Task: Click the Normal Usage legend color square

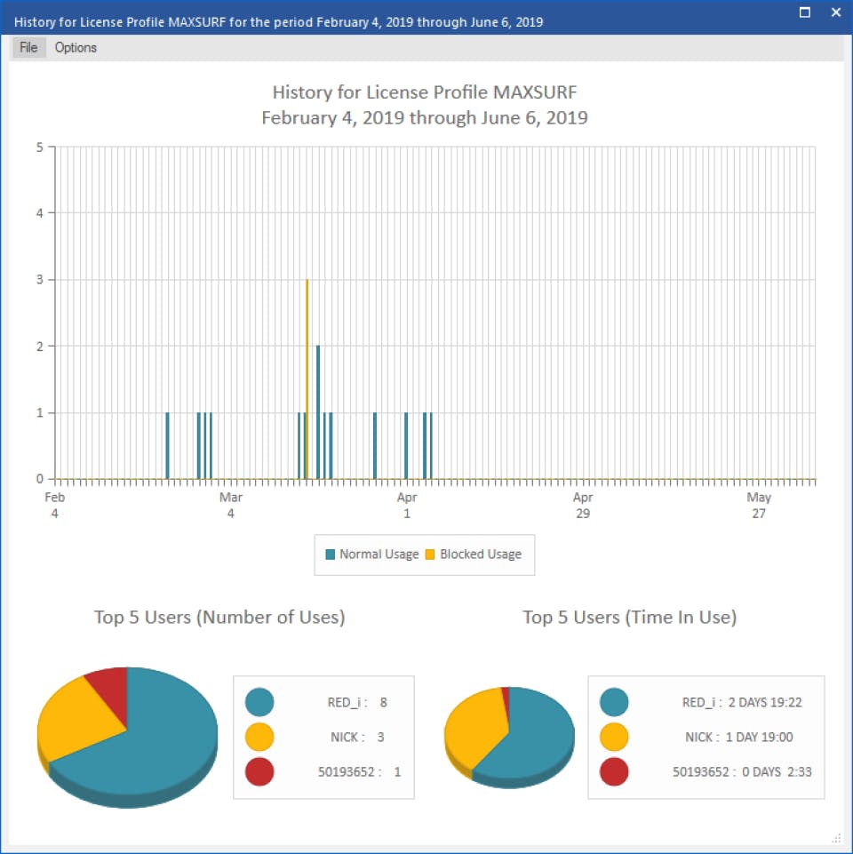Action: (x=330, y=555)
